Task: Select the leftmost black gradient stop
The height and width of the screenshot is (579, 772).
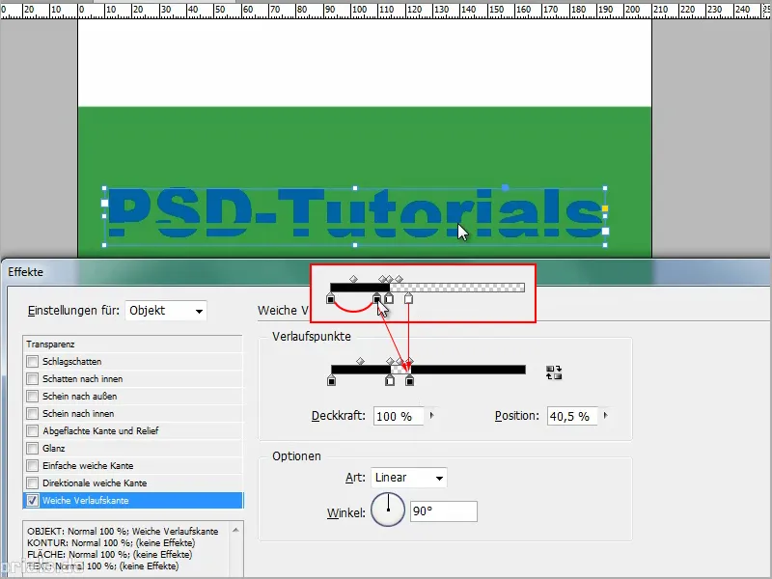Action: pyautogui.click(x=331, y=380)
